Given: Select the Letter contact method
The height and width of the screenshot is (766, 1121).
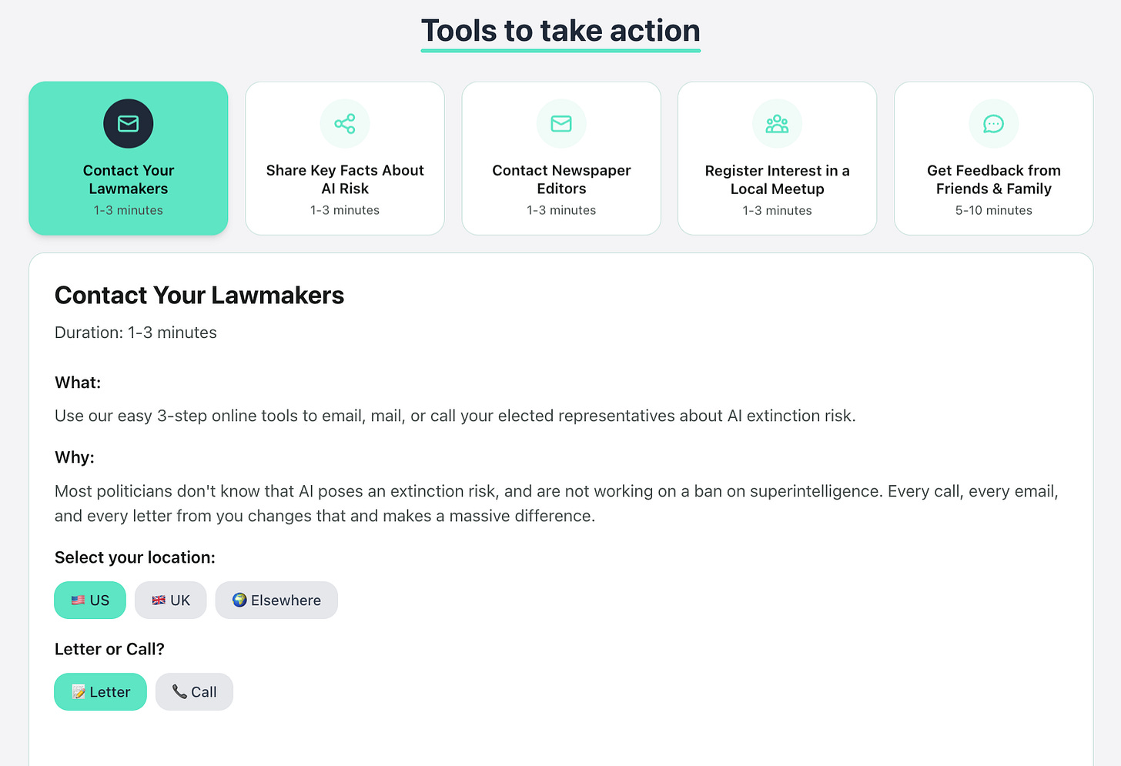Looking at the screenshot, I should pos(101,692).
